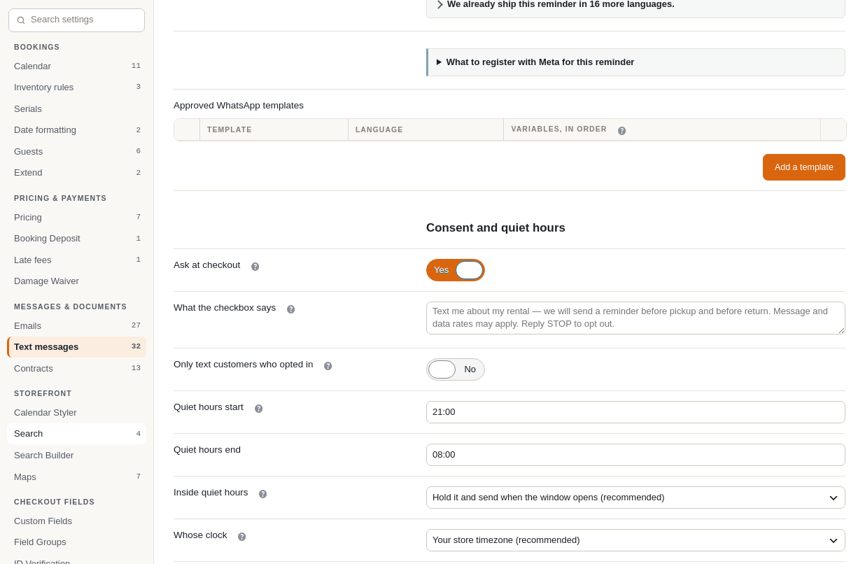The height and width of the screenshot is (564, 865).
Task: Open Whose clock help tooltip icon
Action: click(242, 537)
